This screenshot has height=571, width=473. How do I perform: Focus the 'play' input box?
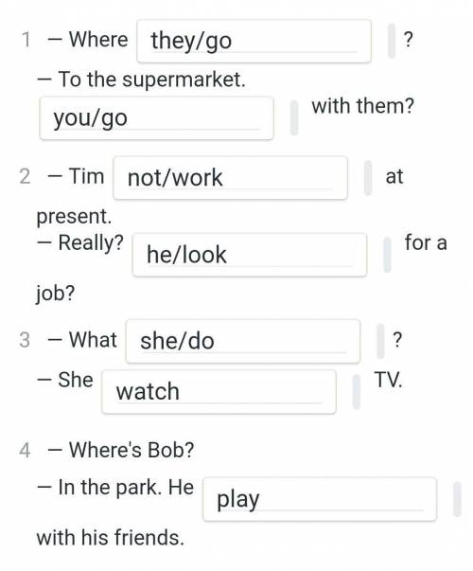coord(320,499)
